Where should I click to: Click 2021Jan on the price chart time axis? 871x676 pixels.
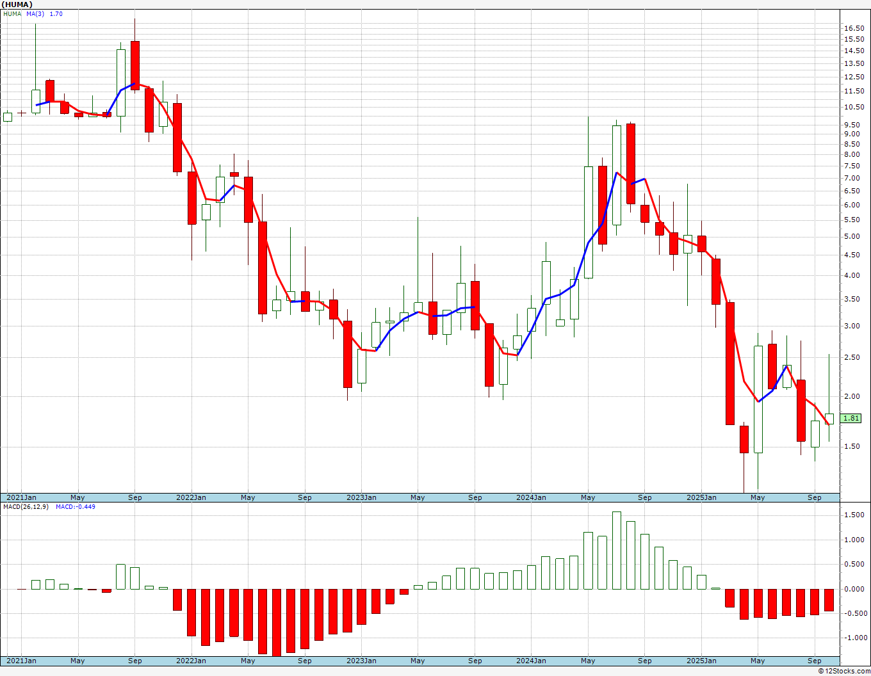(x=21, y=497)
